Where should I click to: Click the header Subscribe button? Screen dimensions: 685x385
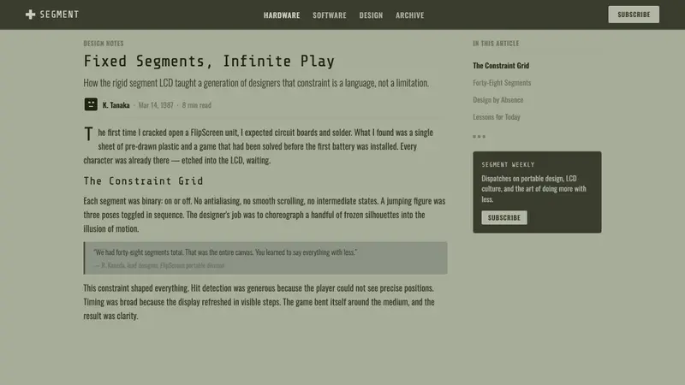click(x=634, y=15)
